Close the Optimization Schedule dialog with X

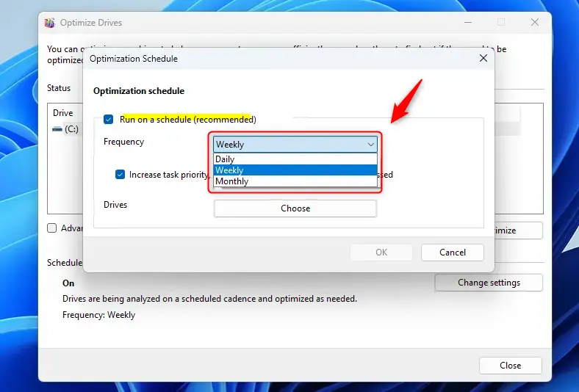click(483, 58)
